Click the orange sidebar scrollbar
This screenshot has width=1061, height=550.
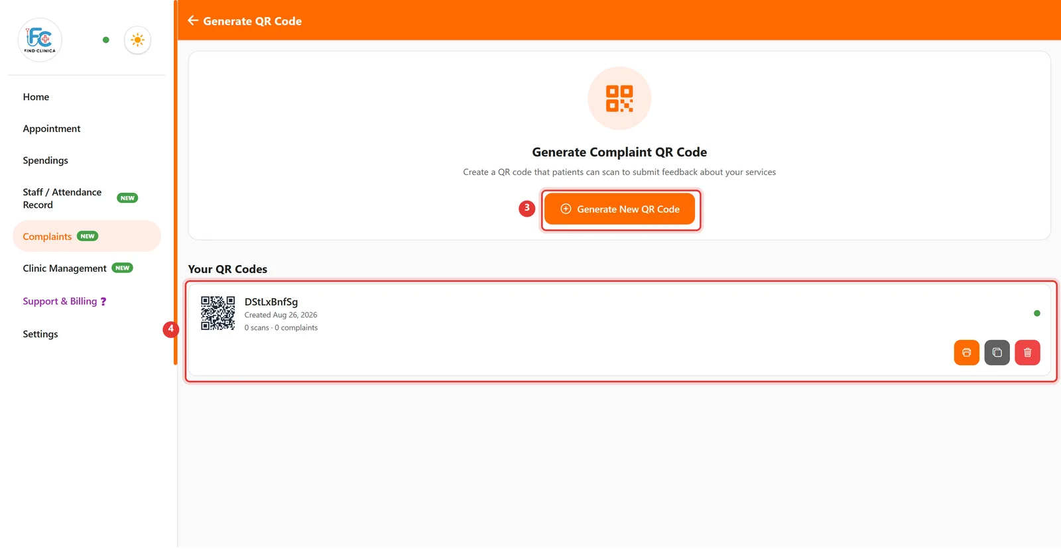[x=176, y=182]
